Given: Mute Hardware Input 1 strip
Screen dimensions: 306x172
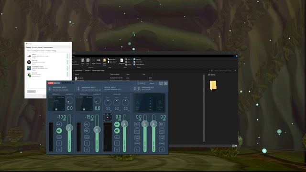Looking at the screenshot, I should point(59,150).
